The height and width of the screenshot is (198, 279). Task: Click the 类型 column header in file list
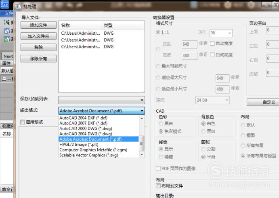123,25
